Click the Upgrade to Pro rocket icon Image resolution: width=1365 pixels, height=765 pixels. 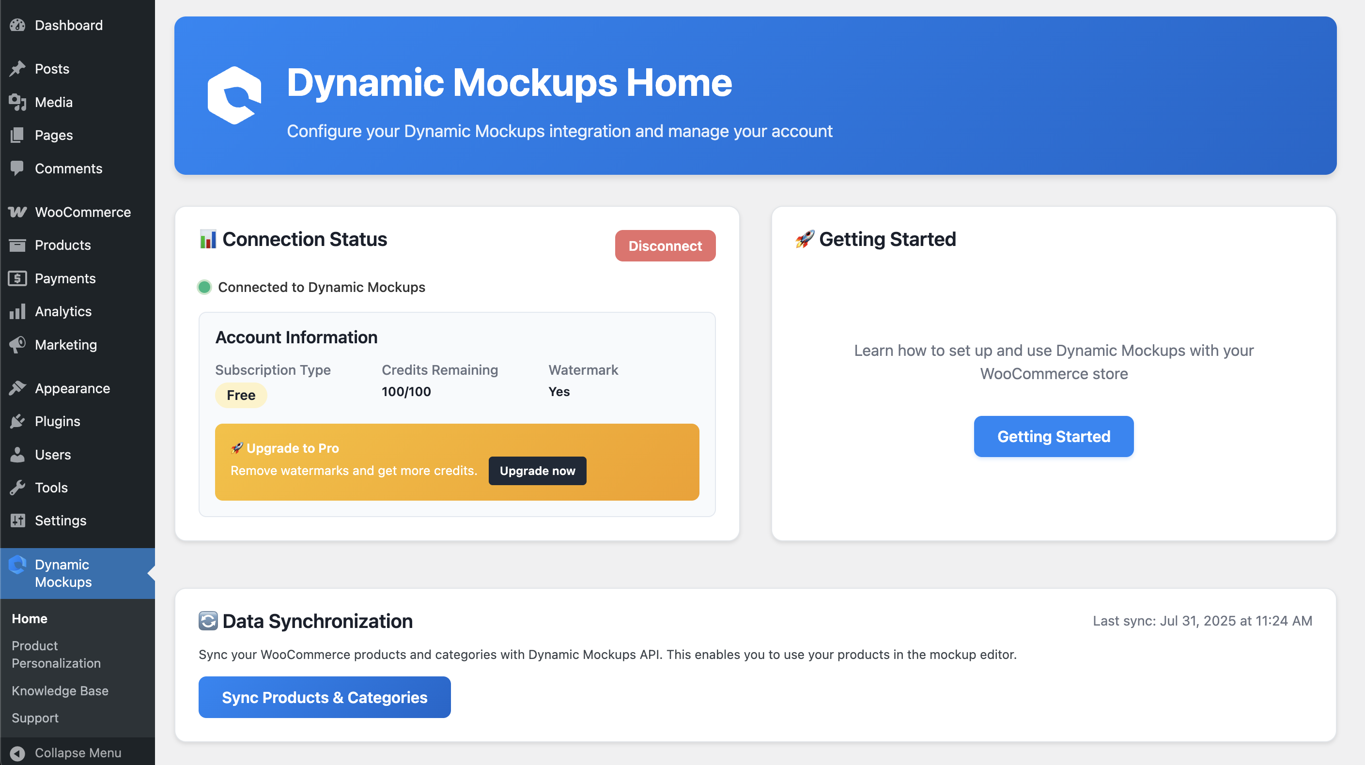pyautogui.click(x=237, y=448)
